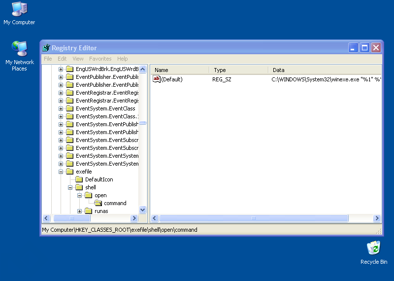Select the runas key label

(101, 211)
